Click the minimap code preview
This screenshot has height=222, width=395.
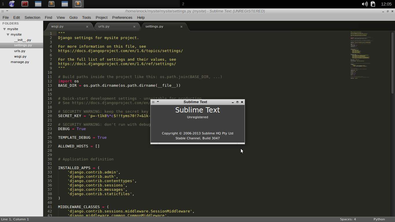click(361, 55)
